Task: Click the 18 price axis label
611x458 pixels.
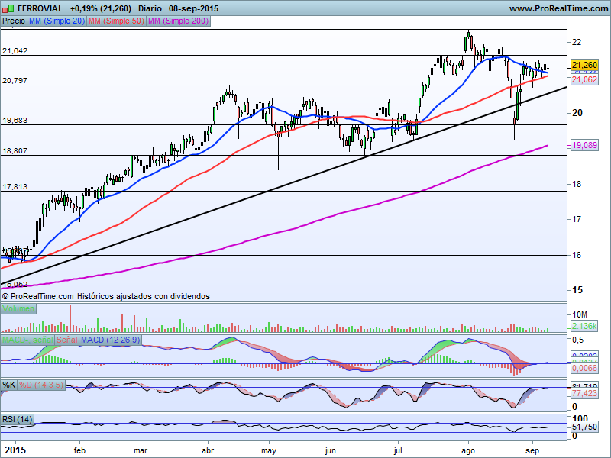Action: (577, 184)
